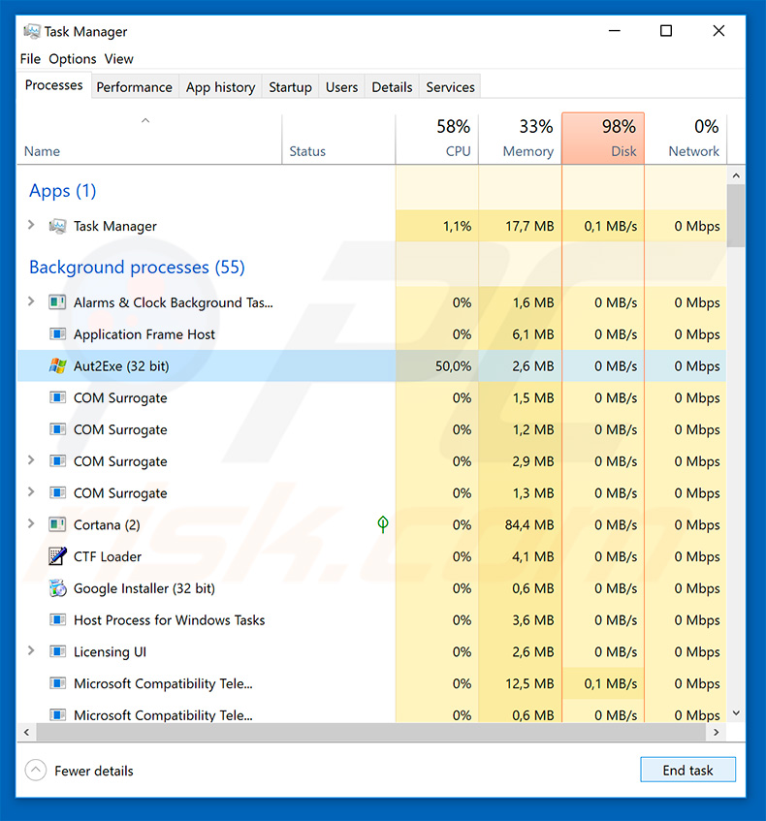Sort by the CPU column header

click(x=437, y=139)
